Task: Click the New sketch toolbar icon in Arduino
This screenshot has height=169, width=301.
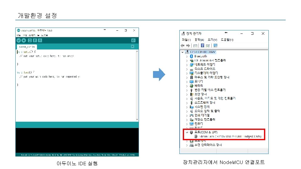Action: pos(29,40)
